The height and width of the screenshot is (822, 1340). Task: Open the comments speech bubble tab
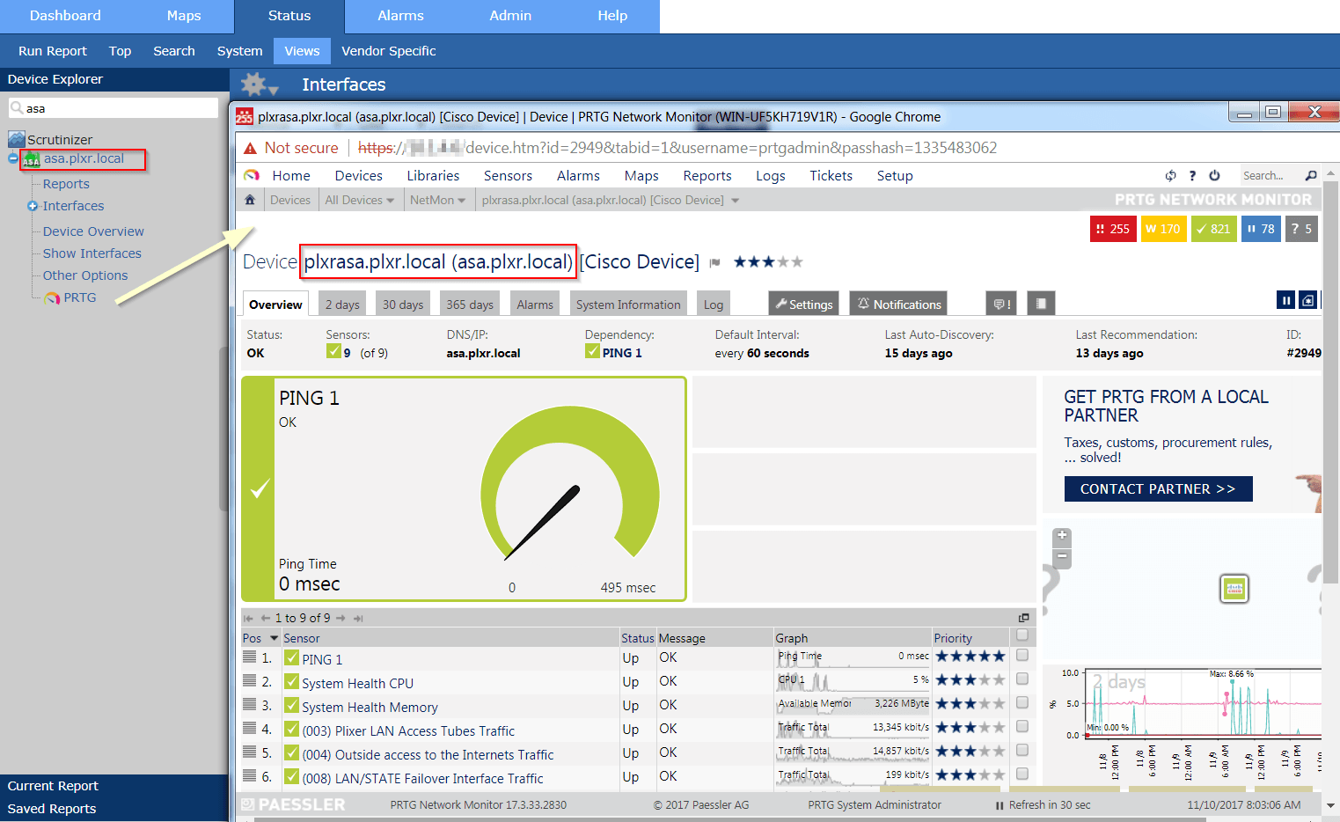coord(1001,304)
